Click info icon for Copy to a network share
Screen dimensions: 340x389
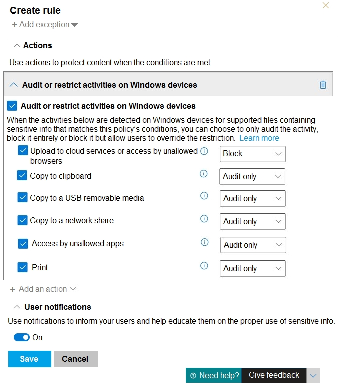coord(204,219)
